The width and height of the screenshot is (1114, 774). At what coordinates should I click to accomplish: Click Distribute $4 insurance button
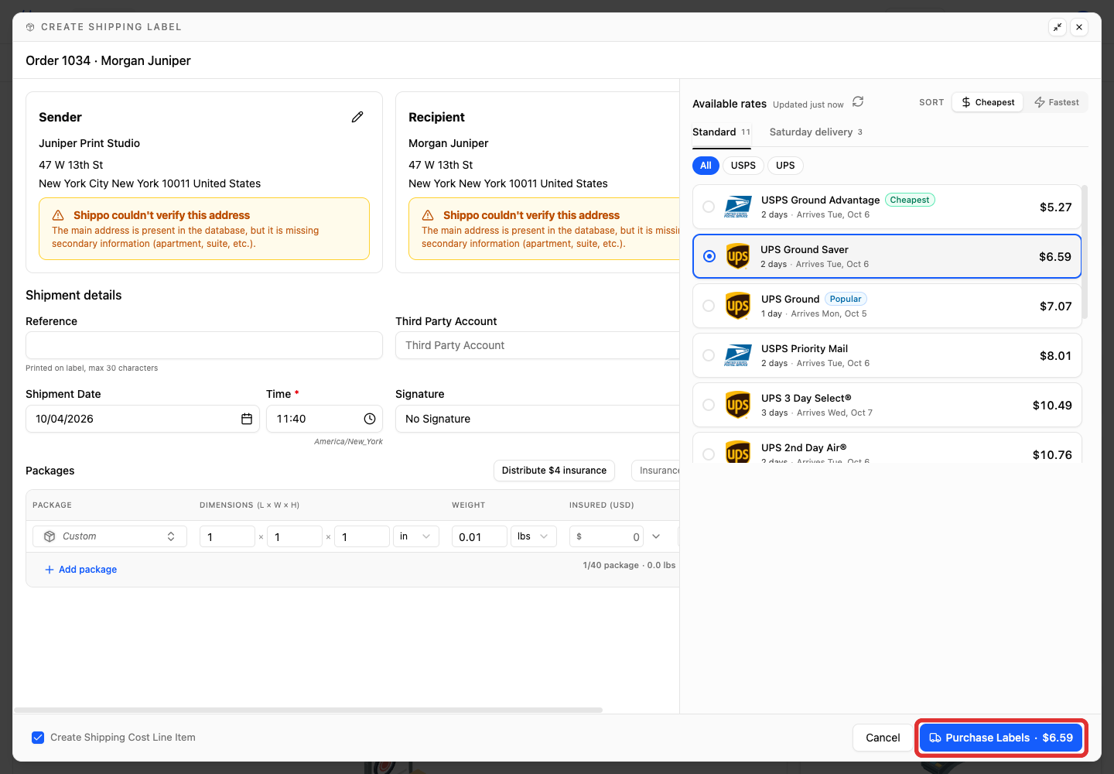pos(554,471)
